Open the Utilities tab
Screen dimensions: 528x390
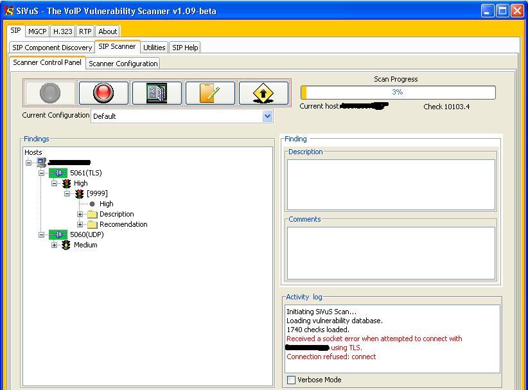coord(154,48)
